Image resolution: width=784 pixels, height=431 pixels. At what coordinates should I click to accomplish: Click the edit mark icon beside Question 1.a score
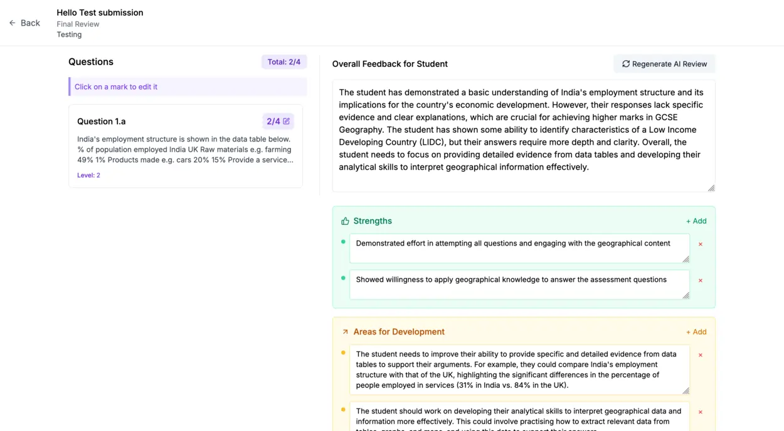pos(287,121)
